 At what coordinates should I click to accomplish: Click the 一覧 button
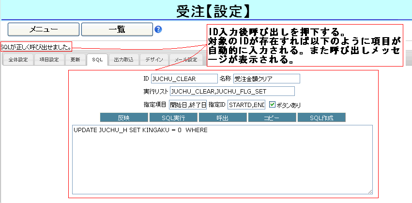coord(117,29)
